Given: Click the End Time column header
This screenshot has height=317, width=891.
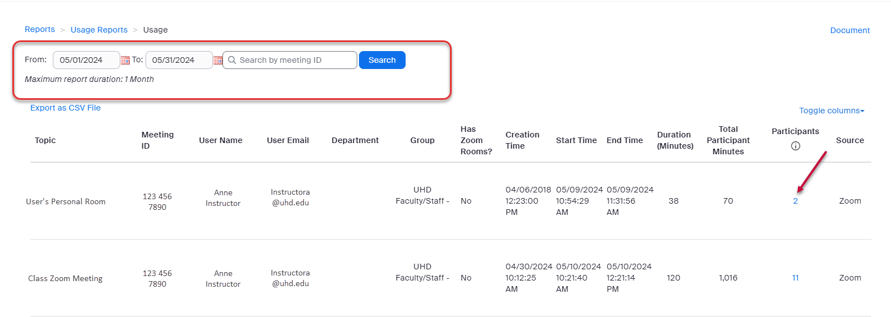Looking at the screenshot, I should 625,140.
